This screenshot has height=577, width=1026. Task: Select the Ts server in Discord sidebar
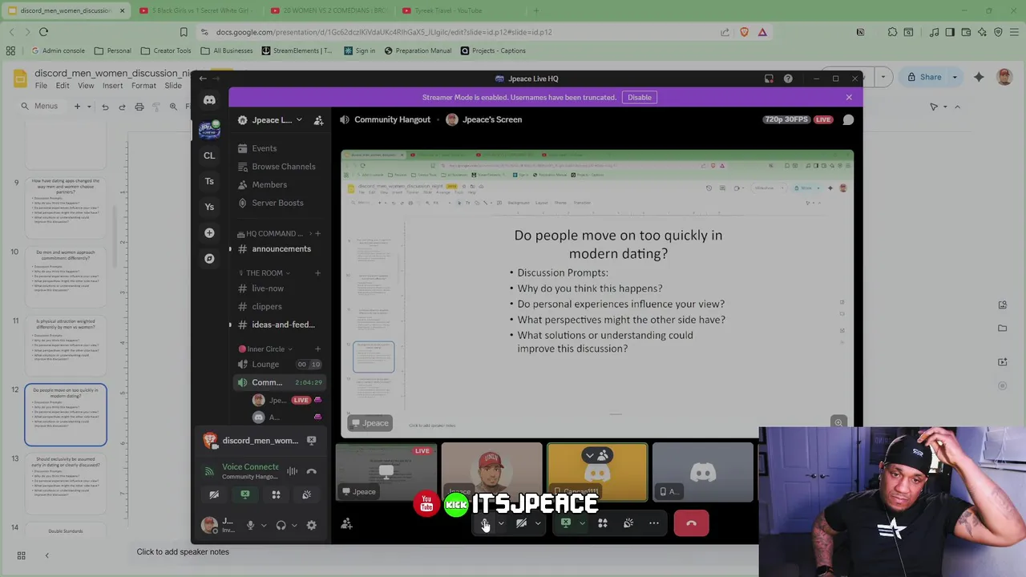click(209, 181)
